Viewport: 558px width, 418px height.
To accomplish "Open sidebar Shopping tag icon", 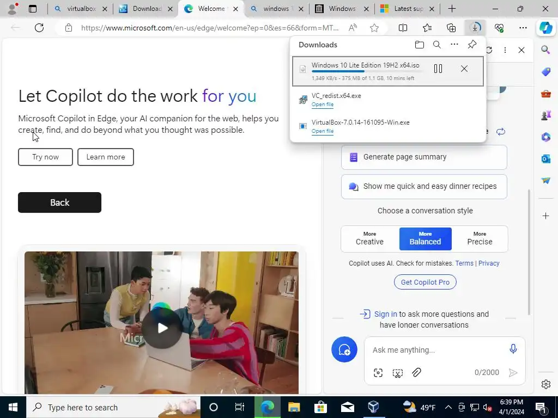I will (545, 71).
